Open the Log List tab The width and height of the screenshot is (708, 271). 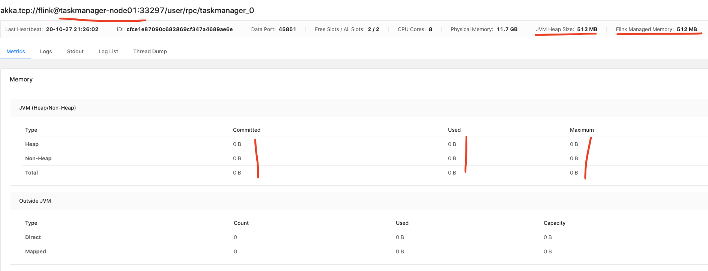(108, 51)
